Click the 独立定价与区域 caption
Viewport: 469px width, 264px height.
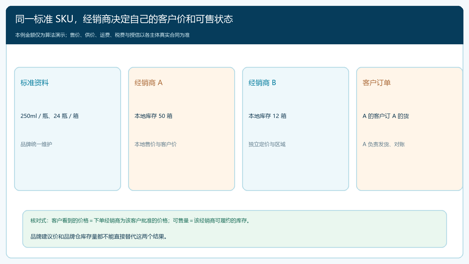point(267,144)
